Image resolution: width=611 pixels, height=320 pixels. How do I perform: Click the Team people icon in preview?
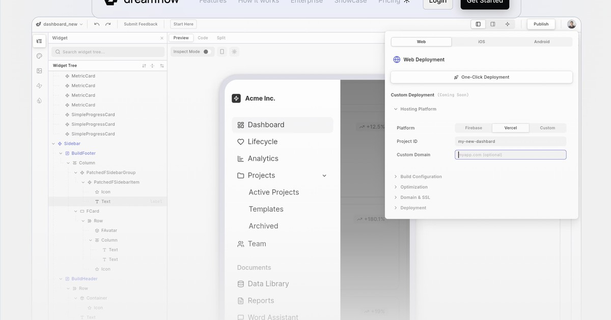pyautogui.click(x=241, y=244)
